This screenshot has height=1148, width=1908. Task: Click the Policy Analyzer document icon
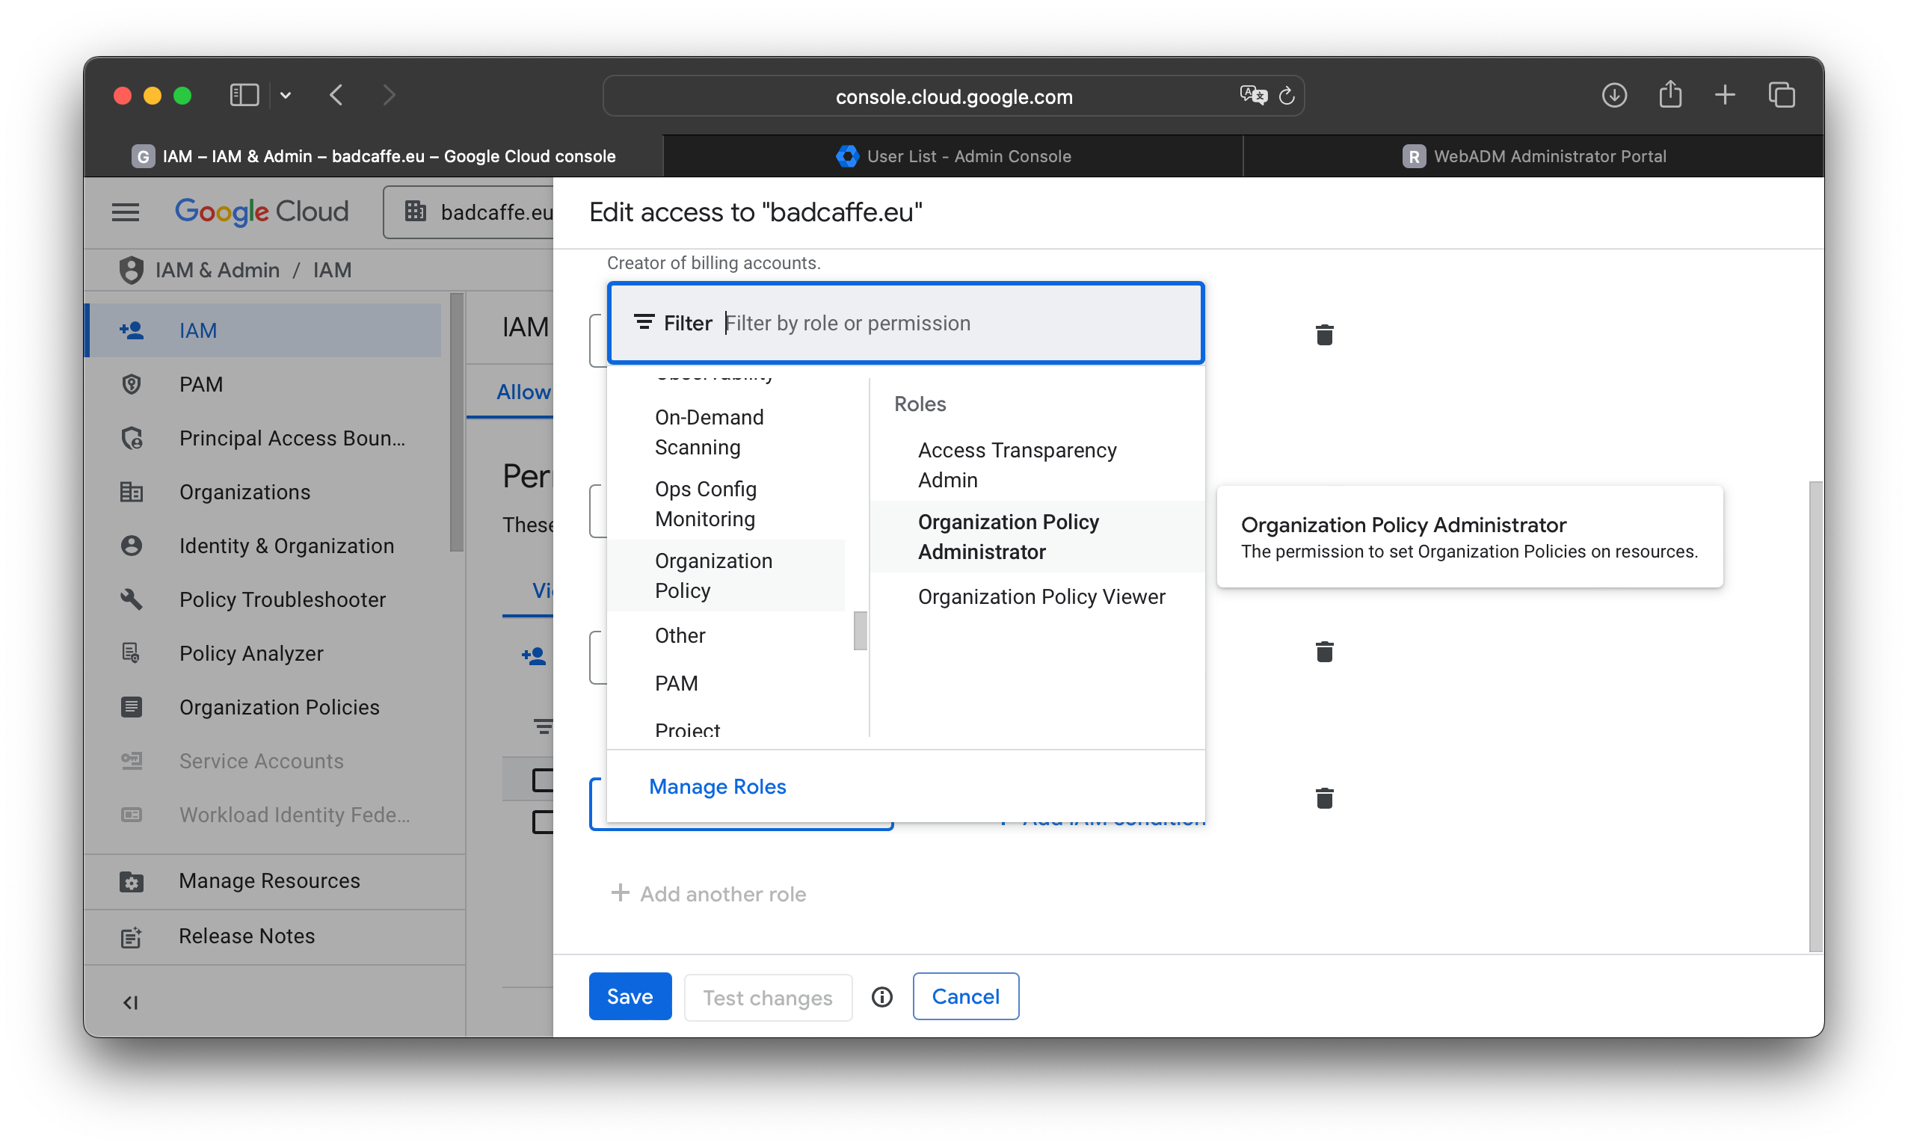pos(132,653)
